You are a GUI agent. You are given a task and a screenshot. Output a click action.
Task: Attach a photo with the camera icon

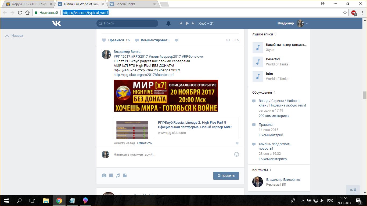coord(104,175)
